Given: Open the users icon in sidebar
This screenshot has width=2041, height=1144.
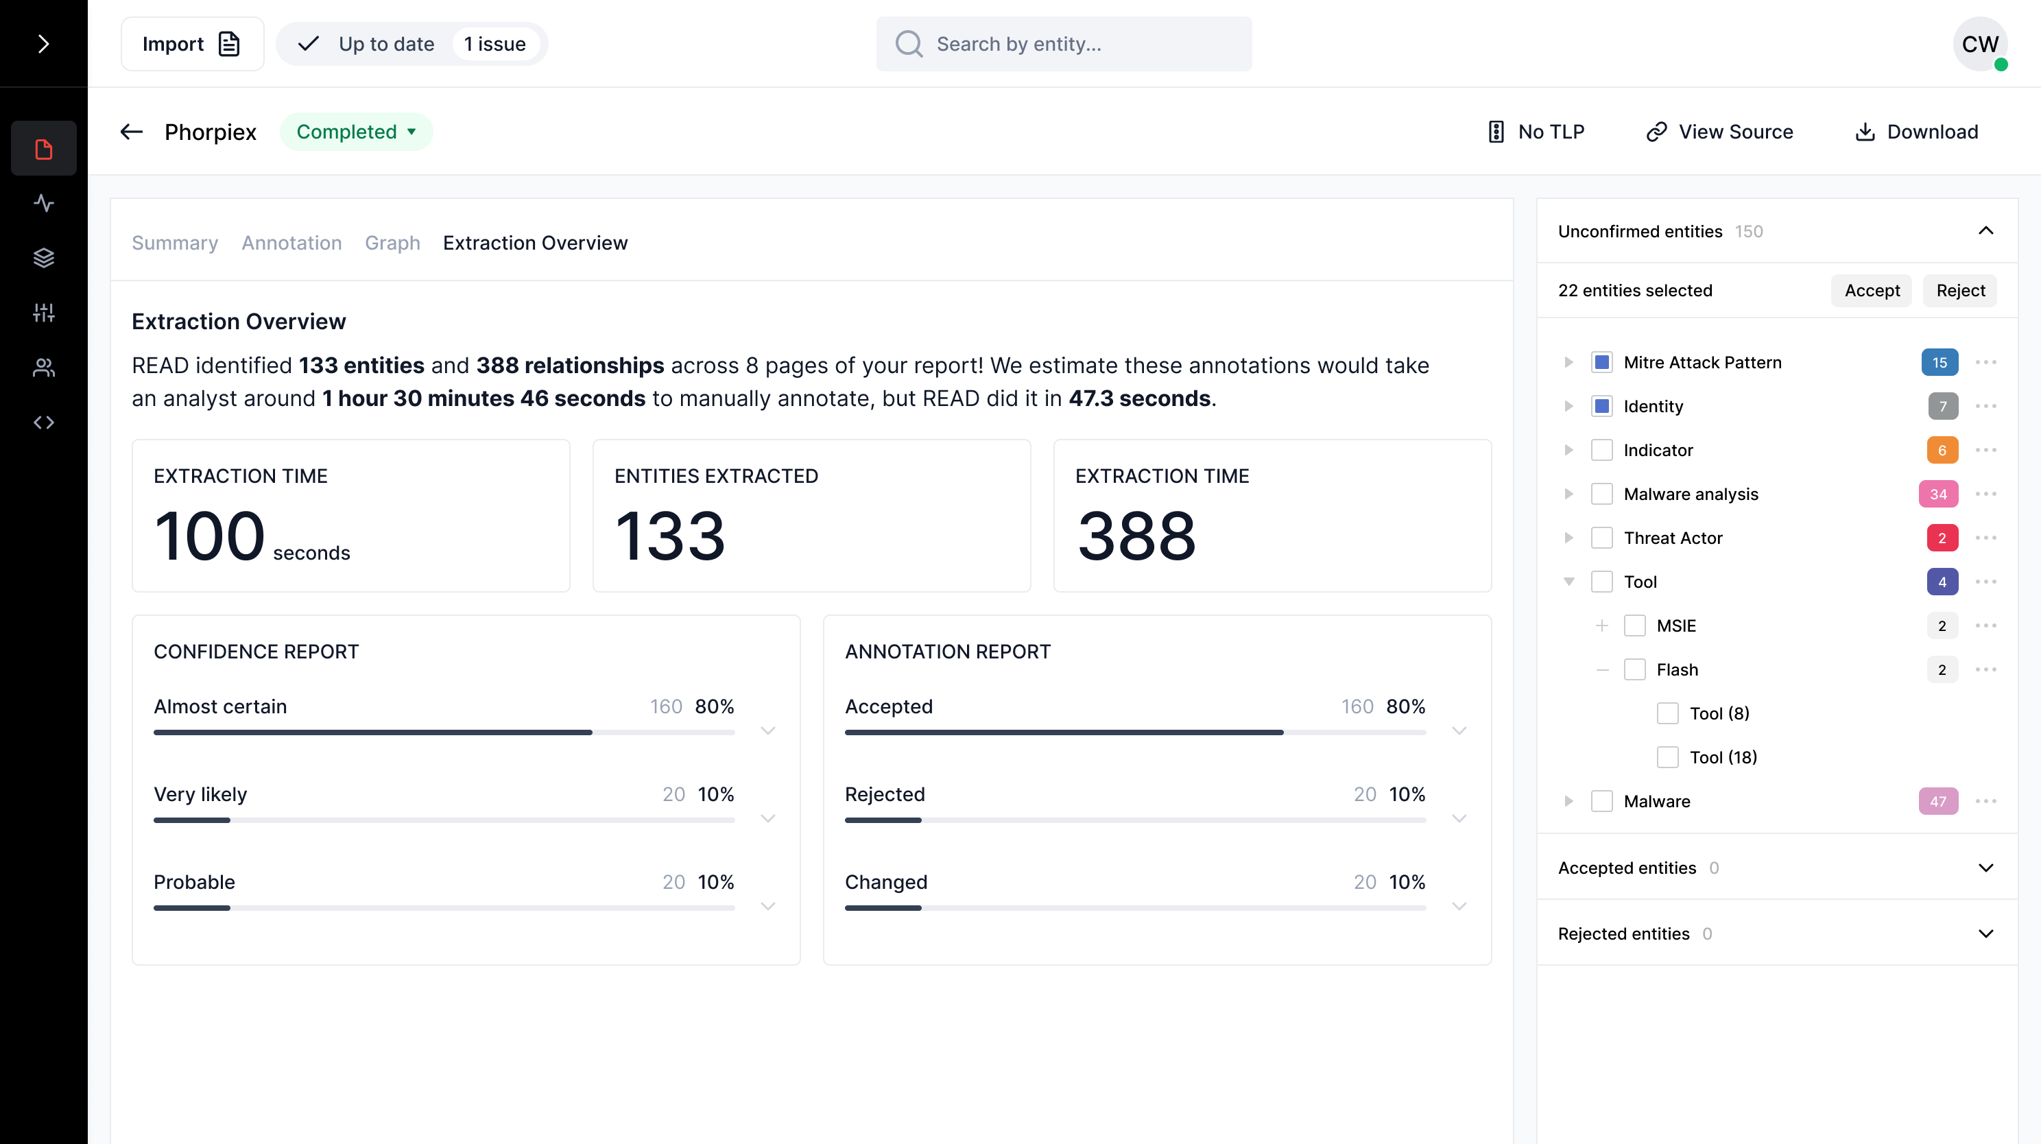Looking at the screenshot, I should click(x=44, y=367).
